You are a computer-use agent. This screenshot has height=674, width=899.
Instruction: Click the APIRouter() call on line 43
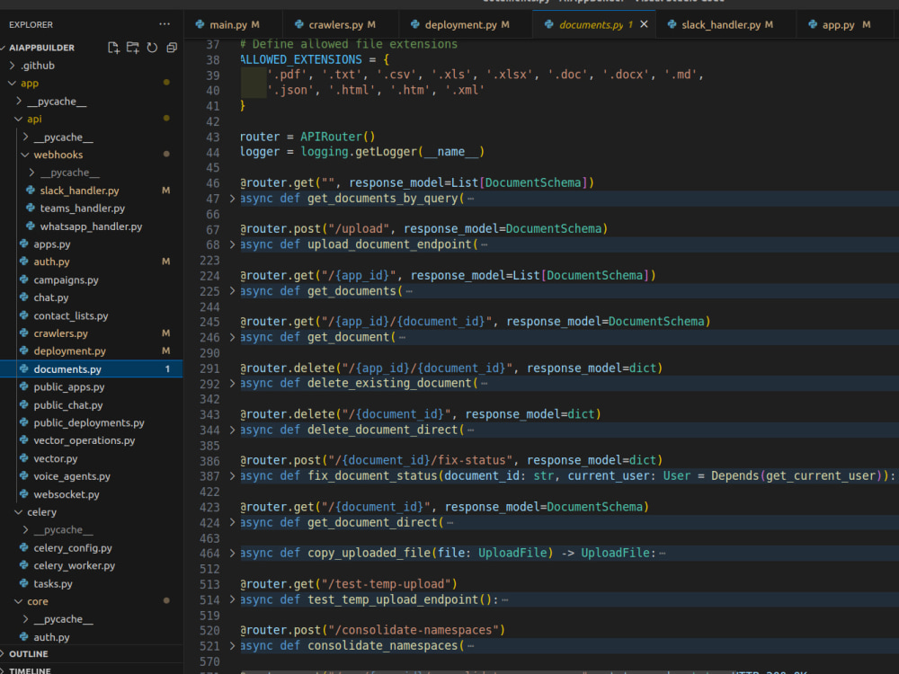338,137
